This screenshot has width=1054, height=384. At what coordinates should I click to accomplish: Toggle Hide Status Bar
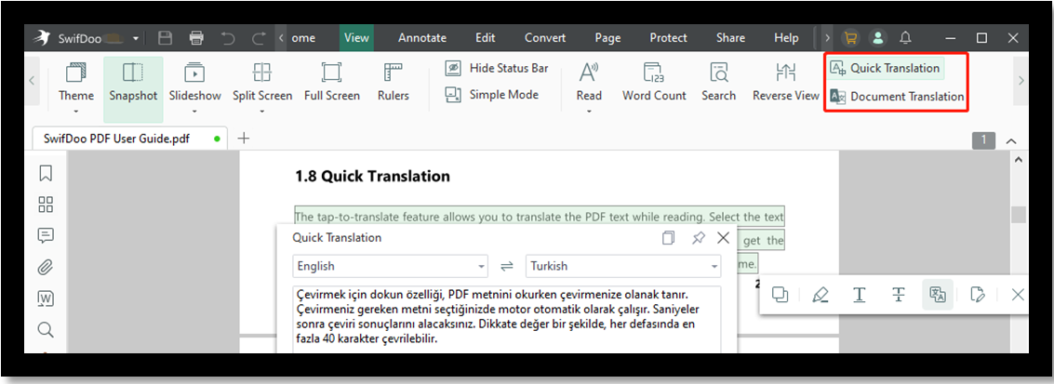tap(497, 68)
